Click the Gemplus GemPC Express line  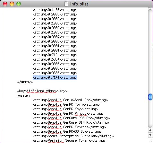[69, 127]
